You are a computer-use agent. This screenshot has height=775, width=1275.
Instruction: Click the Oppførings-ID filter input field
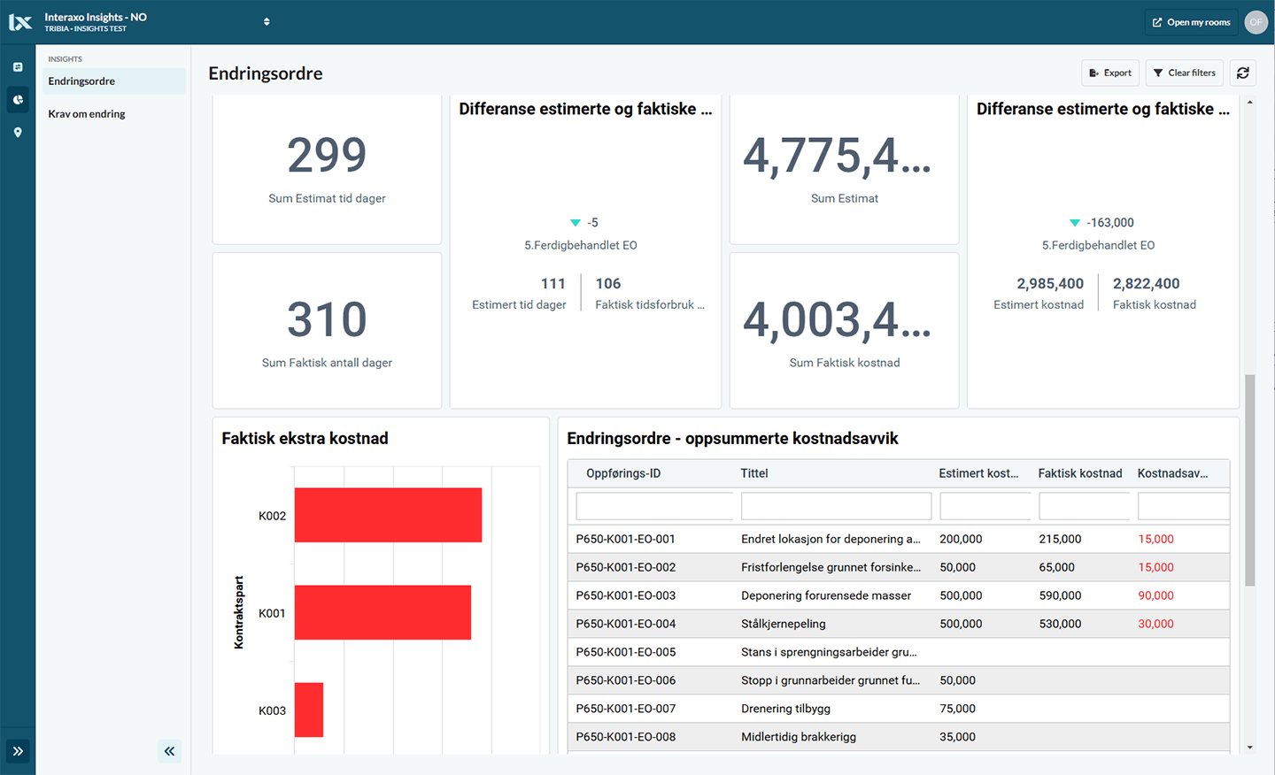pyautogui.click(x=653, y=506)
